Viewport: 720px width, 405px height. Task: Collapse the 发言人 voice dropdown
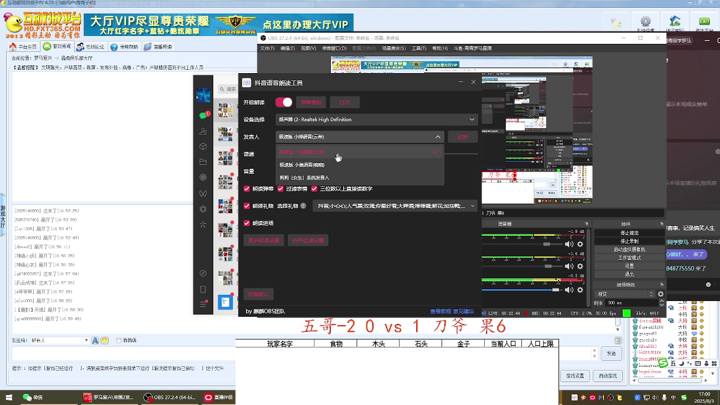point(360,137)
